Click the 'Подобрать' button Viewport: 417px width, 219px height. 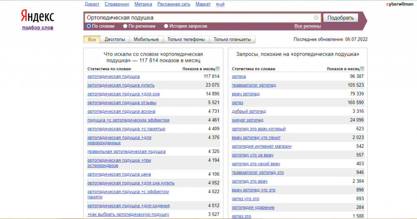pos(340,18)
